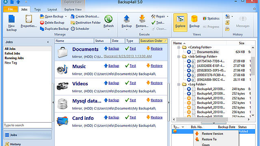The height and width of the screenshot is (146, 260).
Task: Click Duplicate Backup
Action: click(x=54, y=29)
